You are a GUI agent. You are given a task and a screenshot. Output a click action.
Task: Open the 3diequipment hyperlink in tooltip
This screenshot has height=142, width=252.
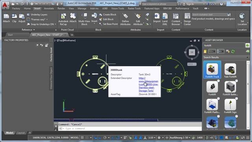(148, 84)
